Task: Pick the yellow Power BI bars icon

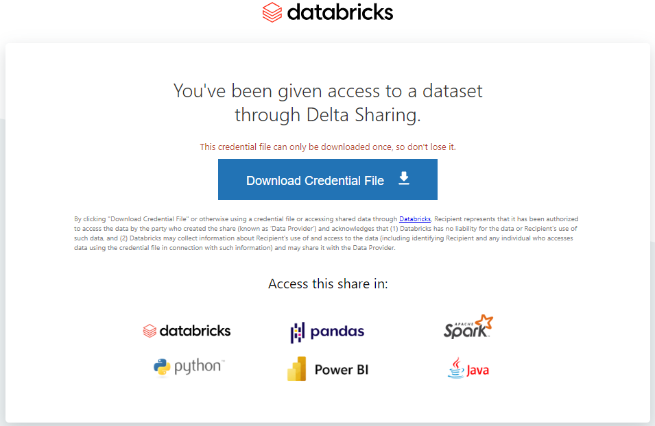Action: (x=296, y=369)
